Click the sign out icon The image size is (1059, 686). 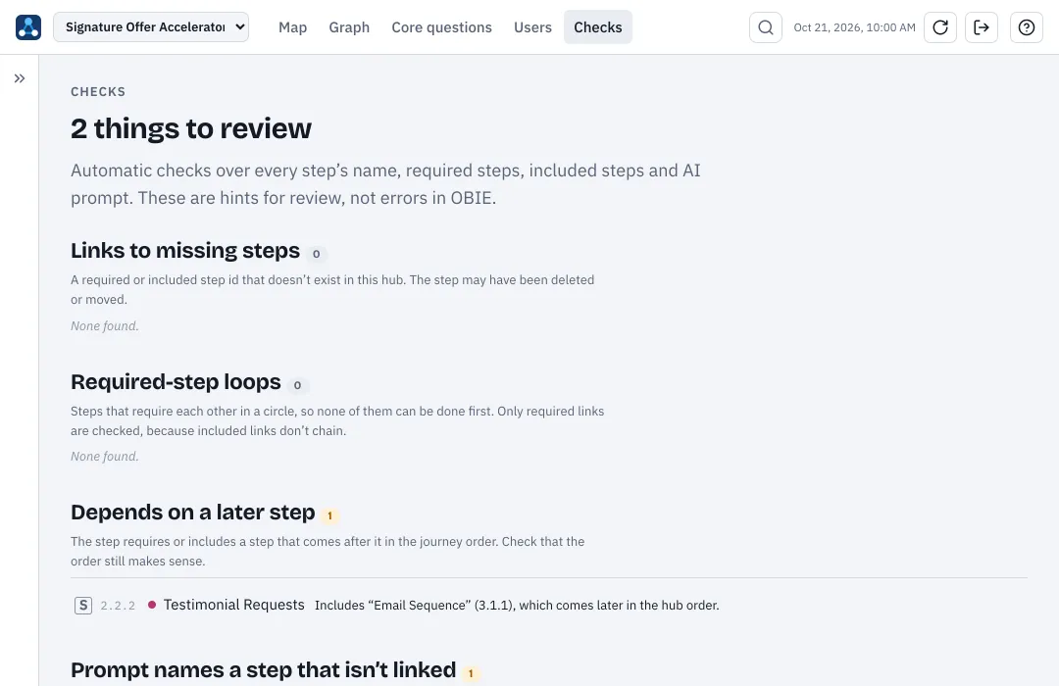(982, 27)
